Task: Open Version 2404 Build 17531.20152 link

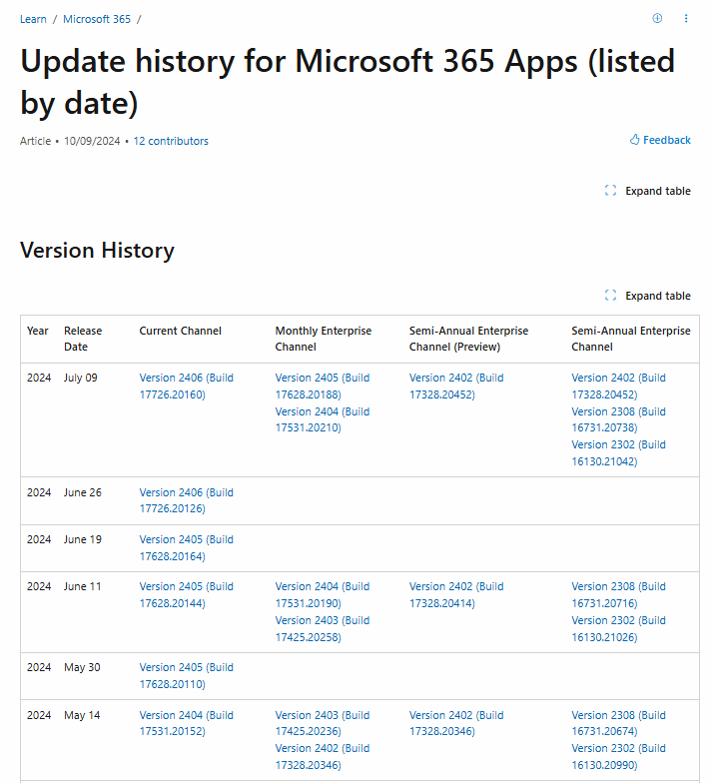Action: [186, 723]
